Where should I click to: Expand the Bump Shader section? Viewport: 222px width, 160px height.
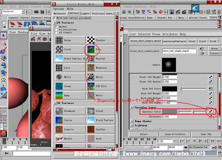pos(132,121)
